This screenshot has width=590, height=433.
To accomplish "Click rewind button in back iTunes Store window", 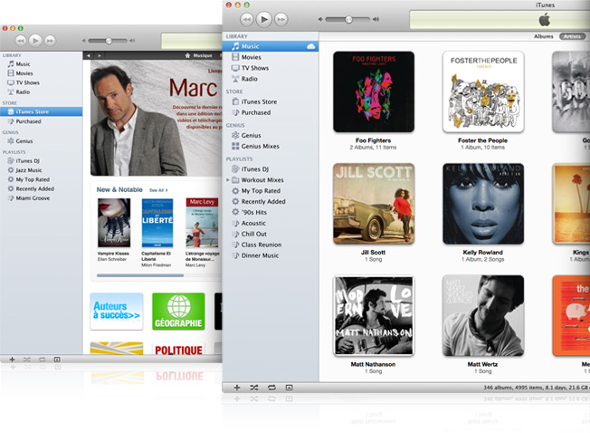I will pyautogui.click(x=20, y=40).
